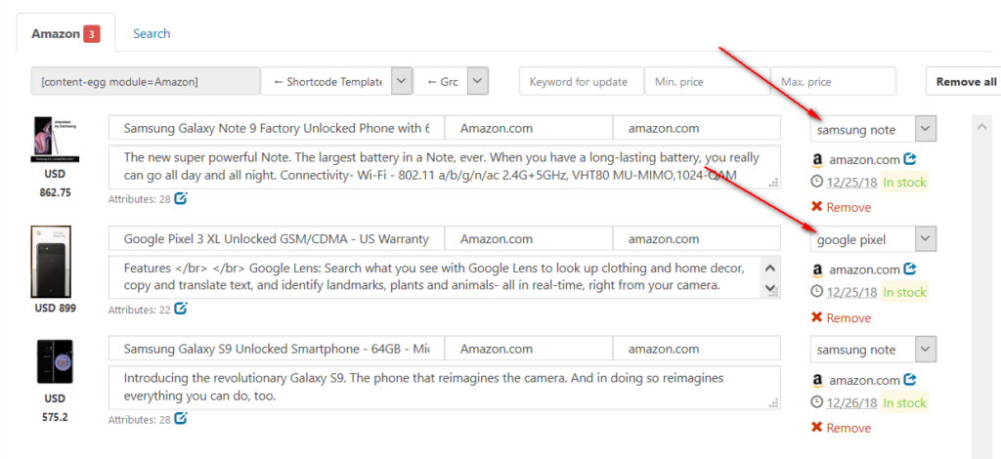Switch to the Search tab
This screenshot has width=1001, height=459.
(152, 34)
